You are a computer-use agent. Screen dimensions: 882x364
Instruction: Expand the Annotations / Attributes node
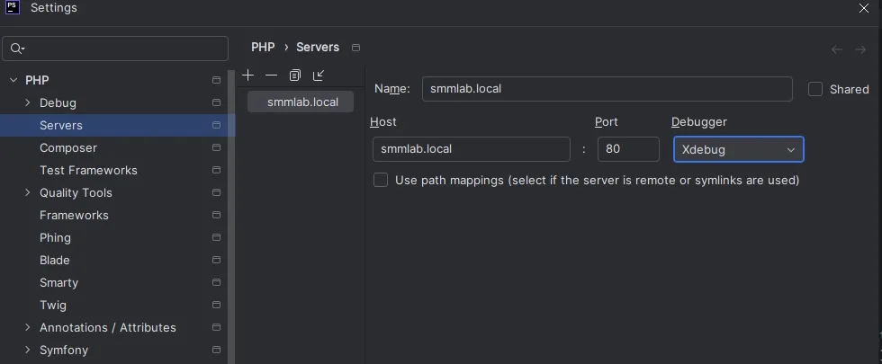(28, 327)
